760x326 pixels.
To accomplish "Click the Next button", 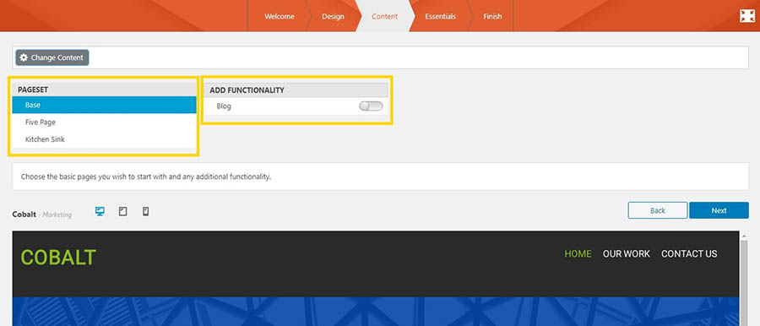I will 719,210.
